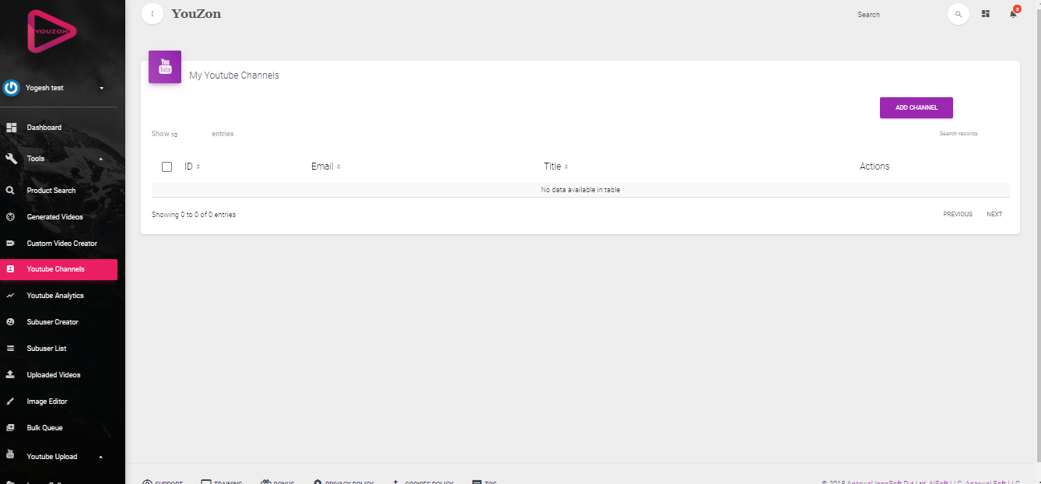Open Subuser Creator
Image resolution: width=1041 pixels, height=484 pixels.
[53, 322]
